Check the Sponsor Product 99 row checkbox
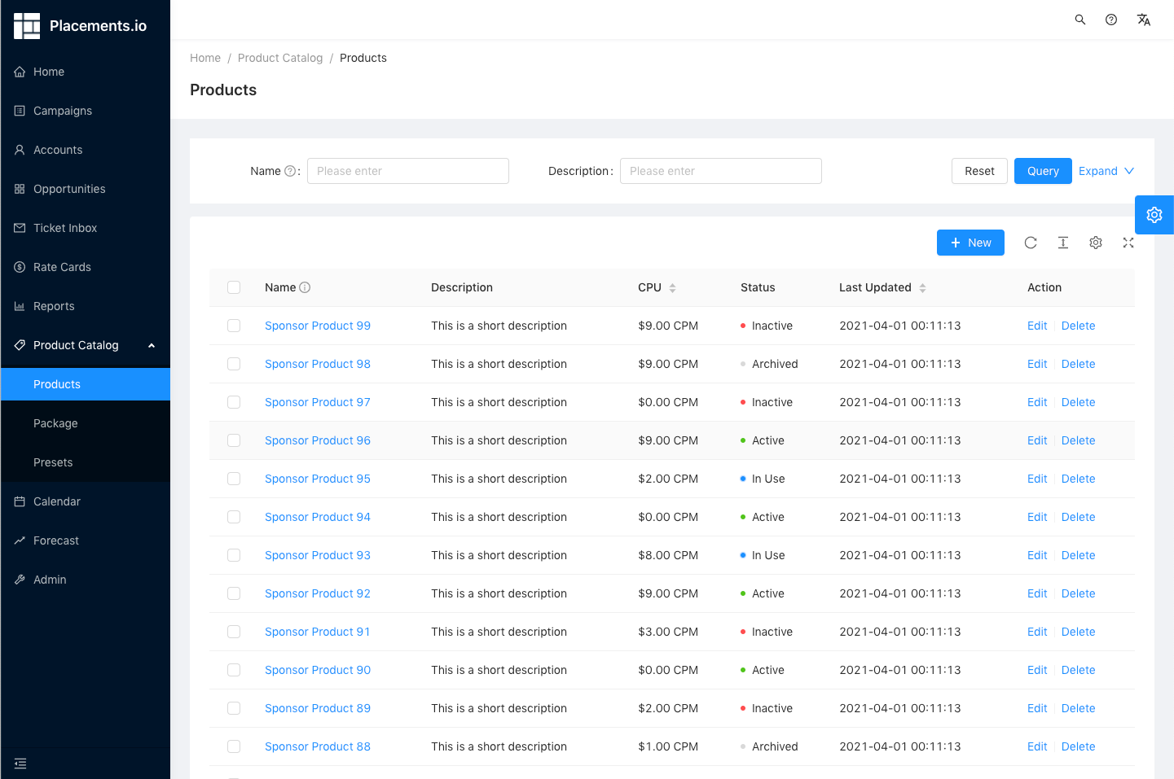This screenshot has height=779, width=1174. 234,326
